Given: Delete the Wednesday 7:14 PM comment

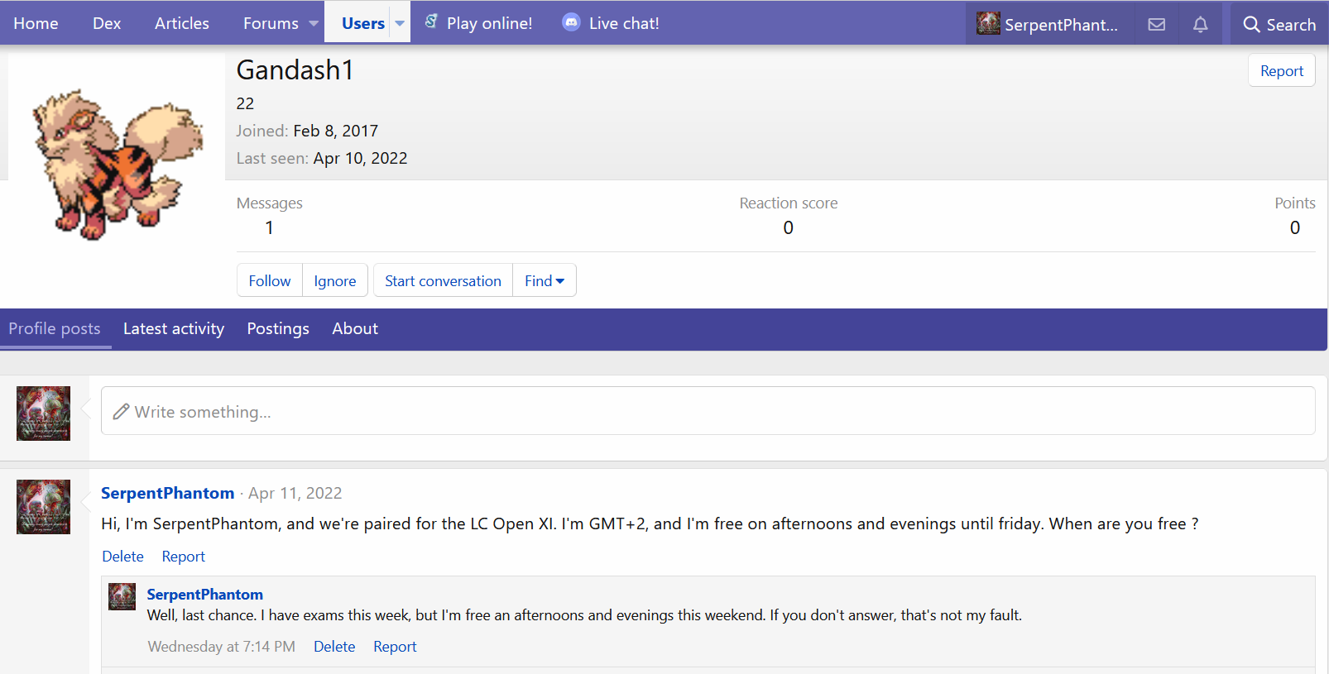Looking at the screenshot, I should 334,647.
